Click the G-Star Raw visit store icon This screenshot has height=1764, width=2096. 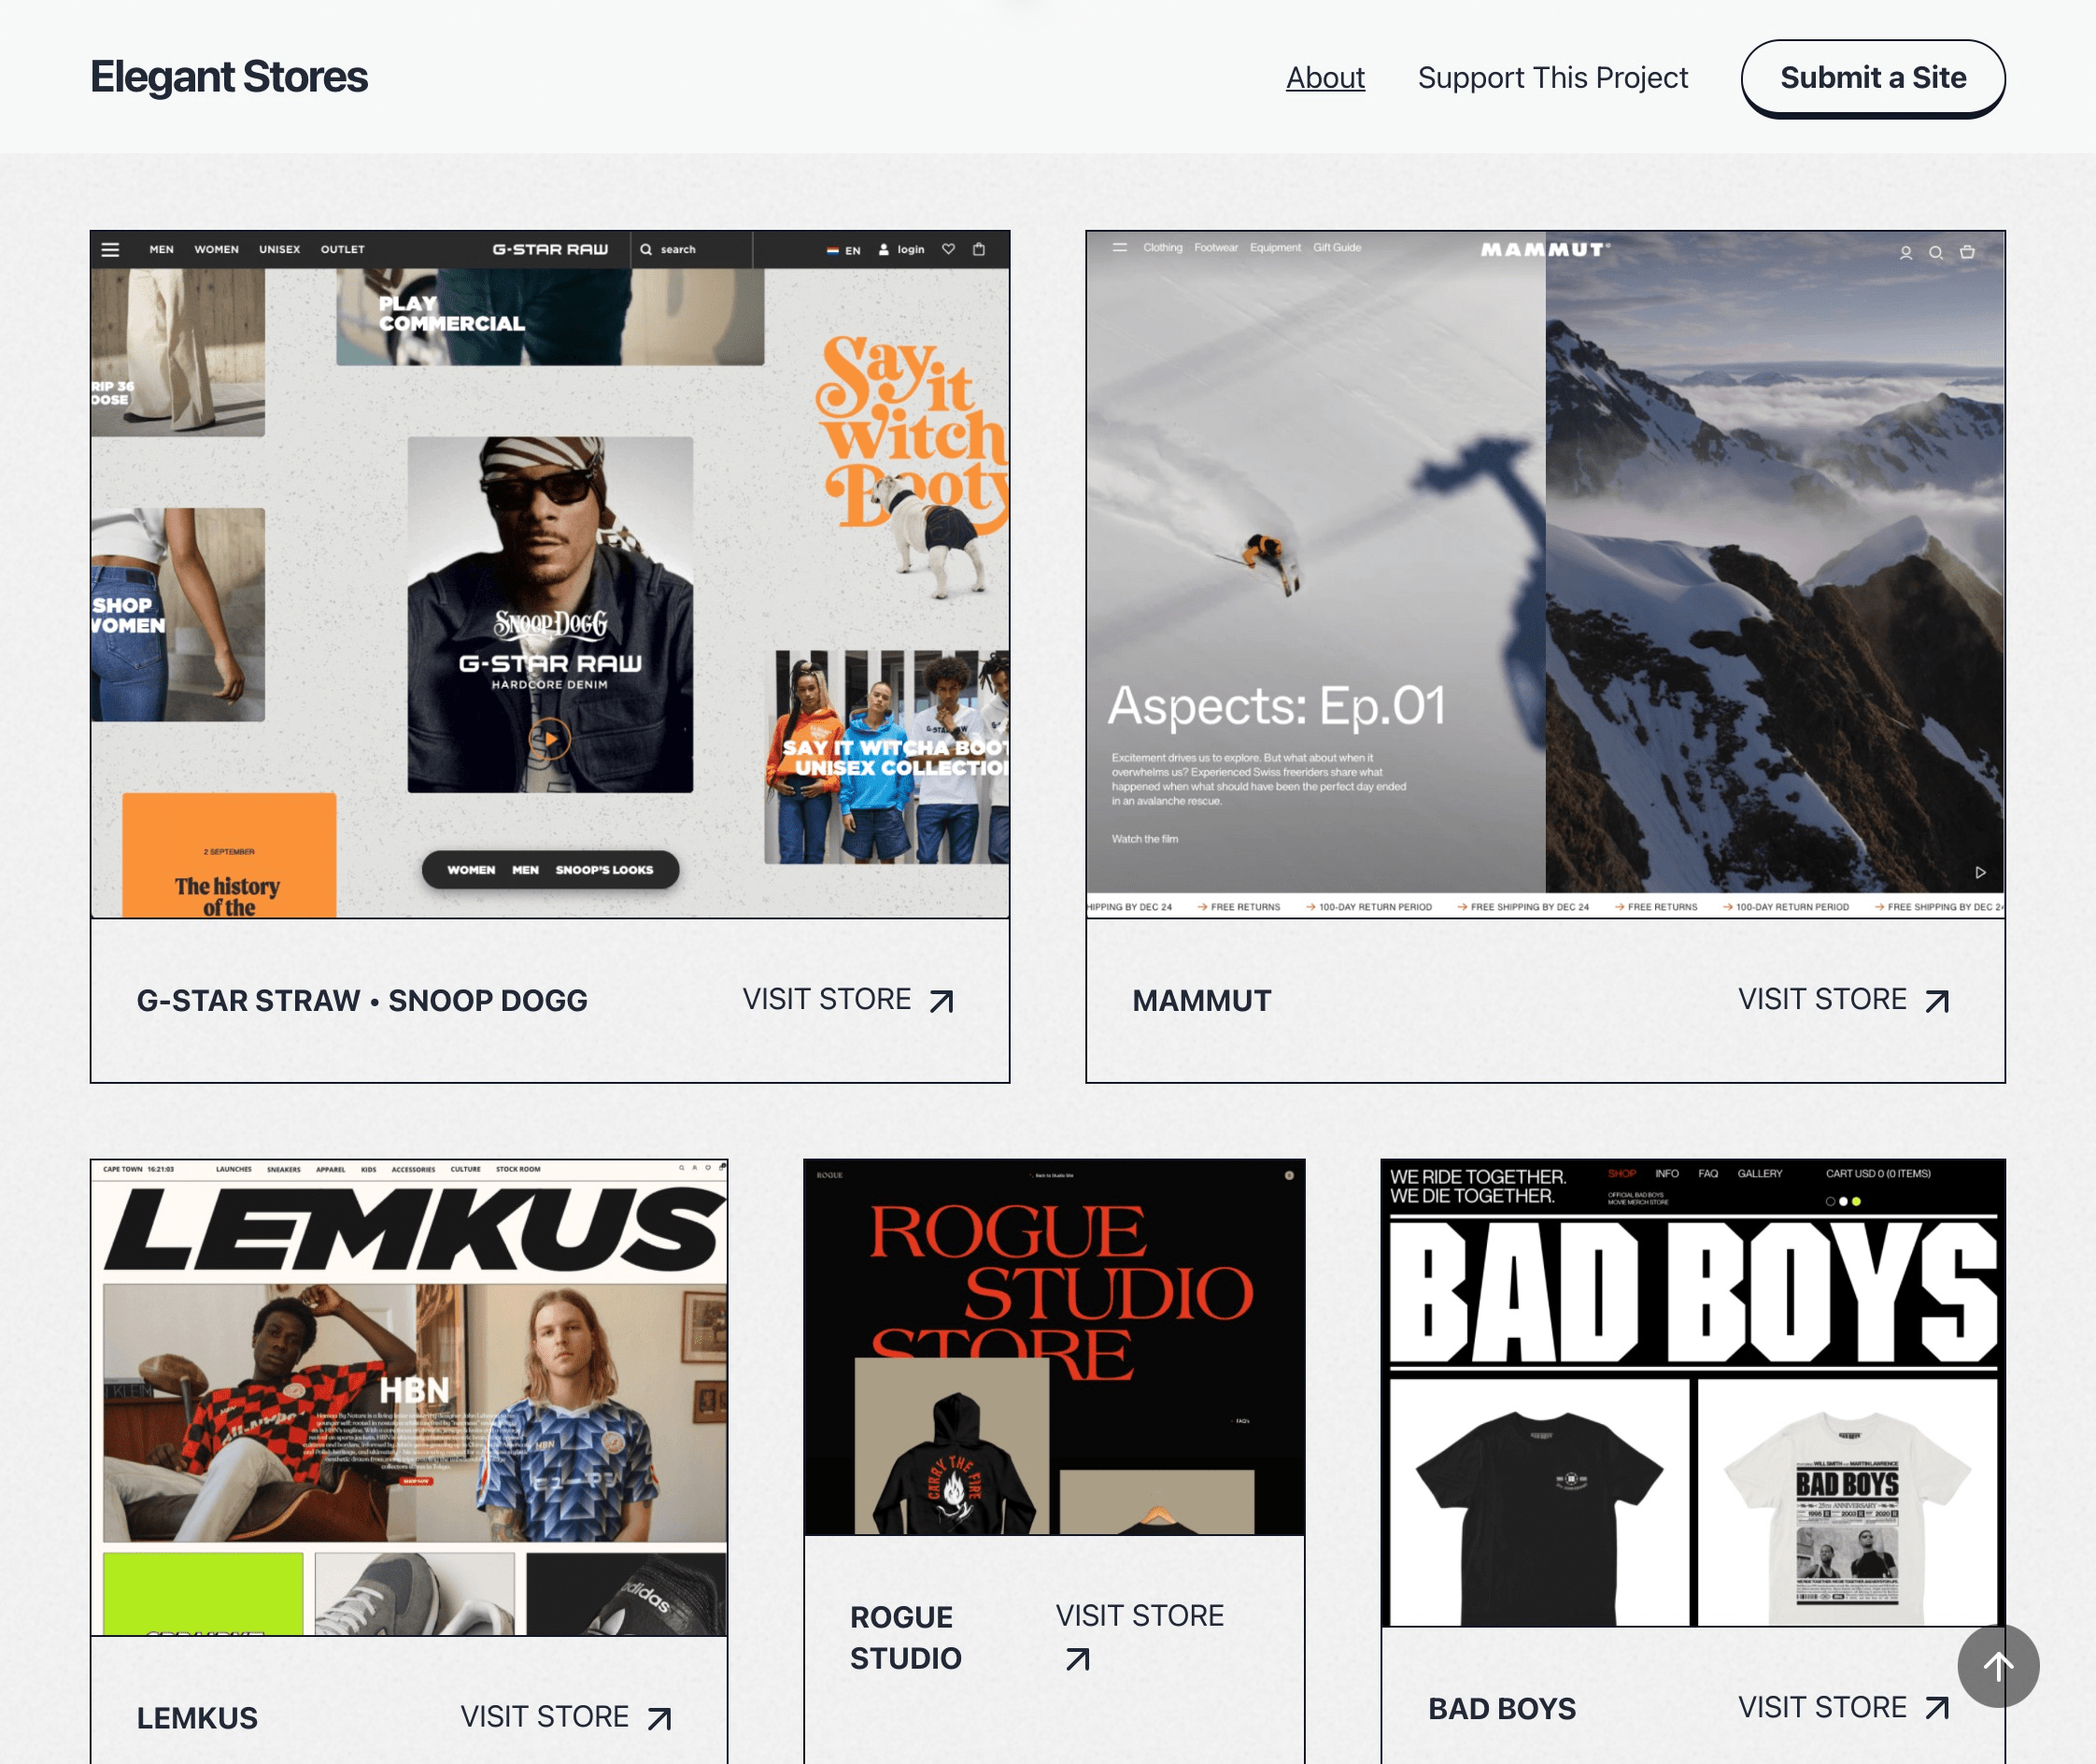(942, 1001)
